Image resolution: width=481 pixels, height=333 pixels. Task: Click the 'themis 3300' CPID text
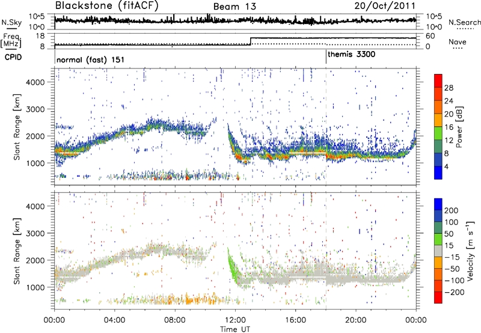(x=351, y=54)
